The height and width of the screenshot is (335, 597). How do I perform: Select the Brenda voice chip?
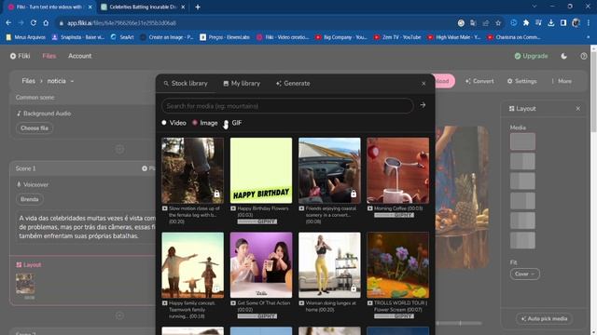(x=29, y=199)
